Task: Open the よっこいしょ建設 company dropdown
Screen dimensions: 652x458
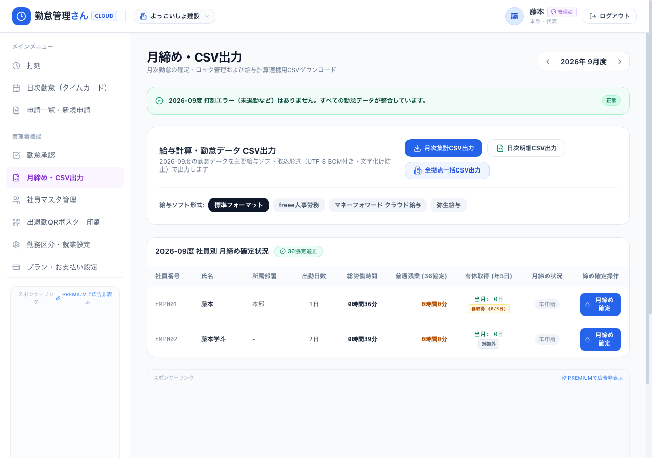Action: (x=175, y=16)
